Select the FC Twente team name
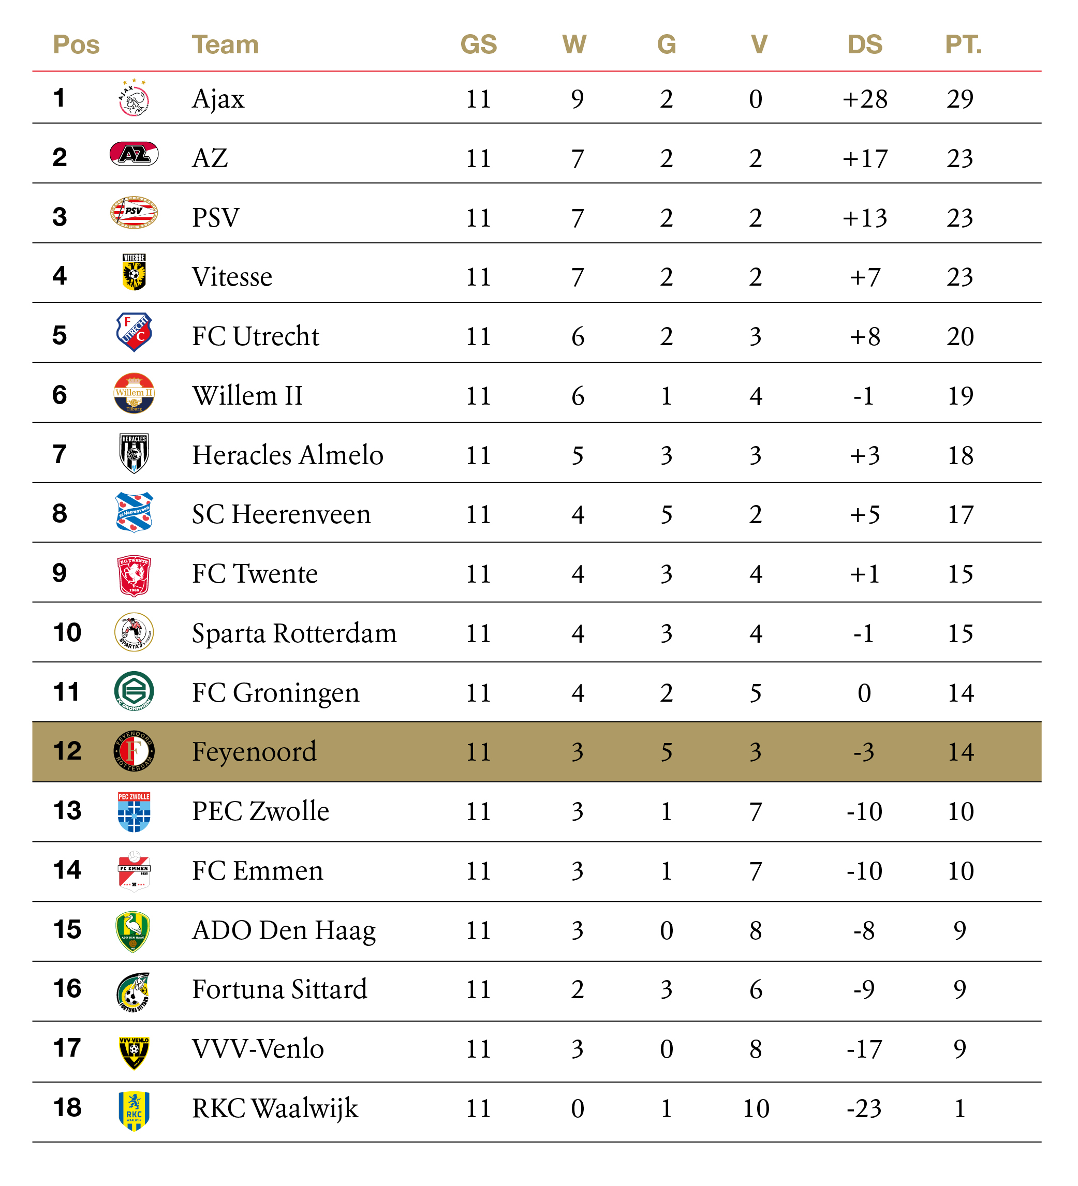Image resolution: width=1078 pixels, height=1186 pixels. tap(255, 573)
